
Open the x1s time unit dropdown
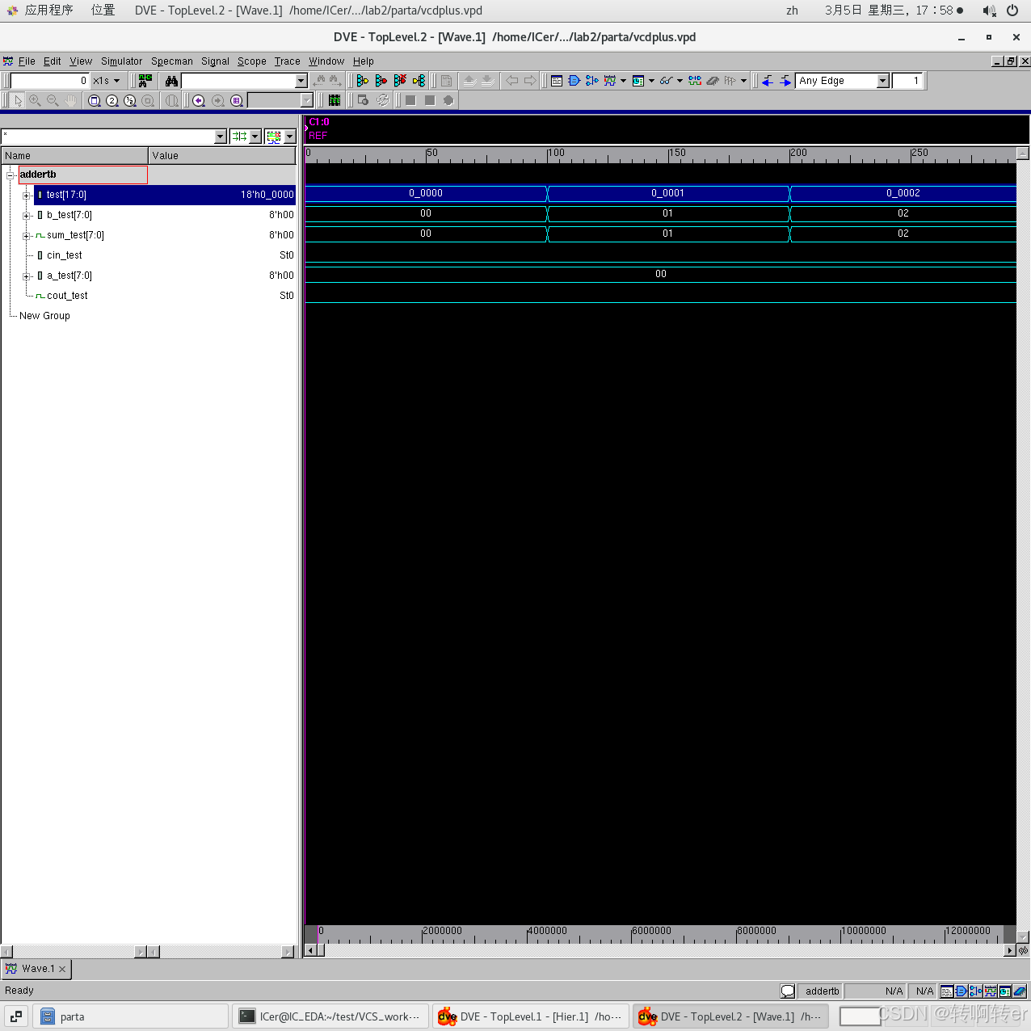pos(116,81)
